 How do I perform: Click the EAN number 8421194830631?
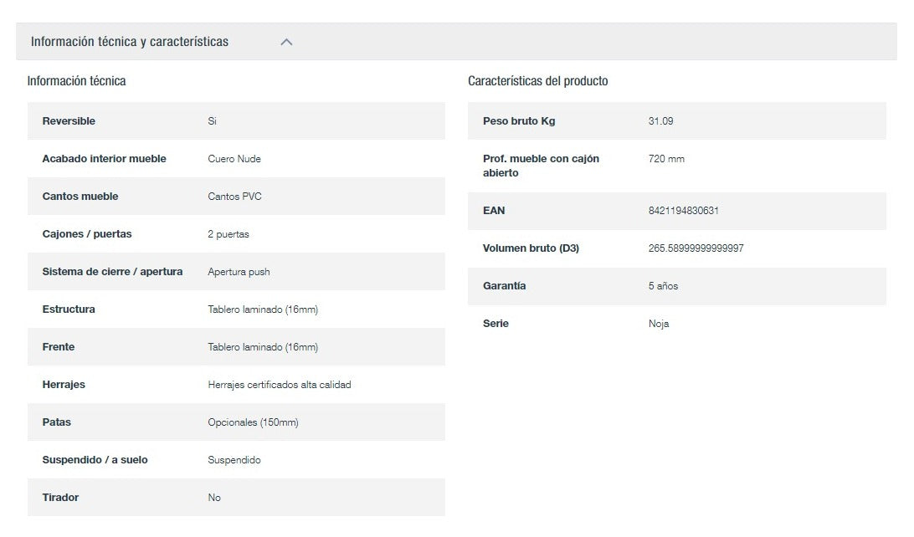[x=683, y=211]
